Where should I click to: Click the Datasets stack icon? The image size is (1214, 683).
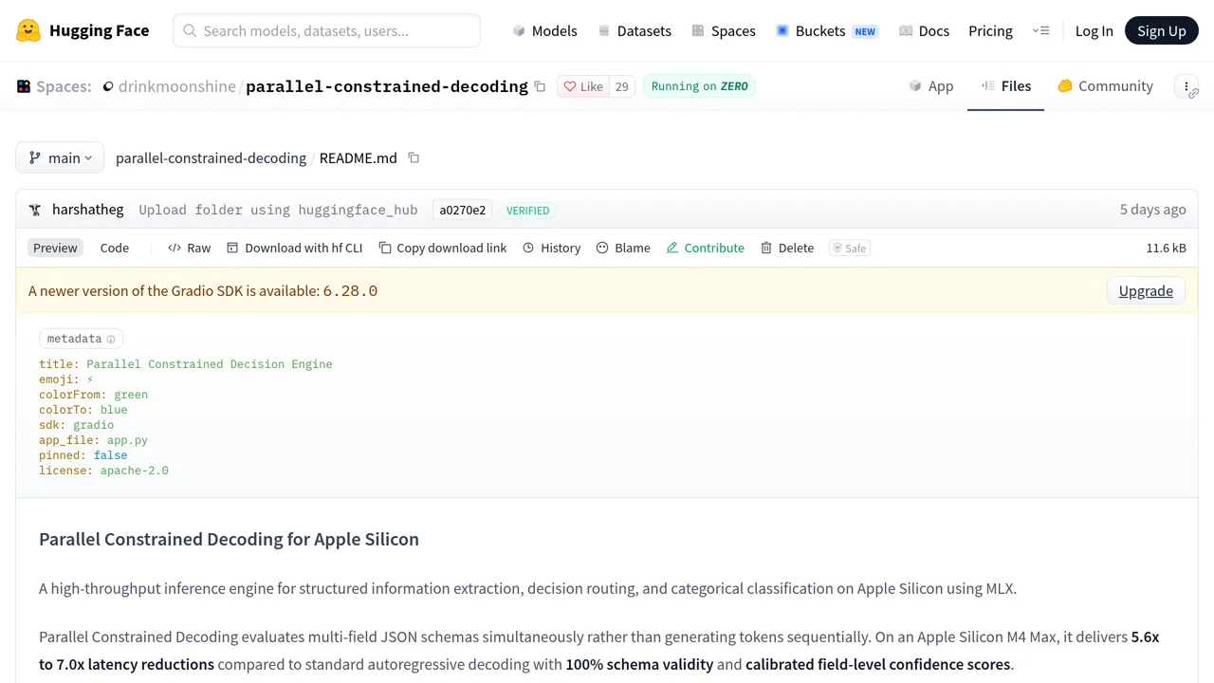tap(604, 30)
